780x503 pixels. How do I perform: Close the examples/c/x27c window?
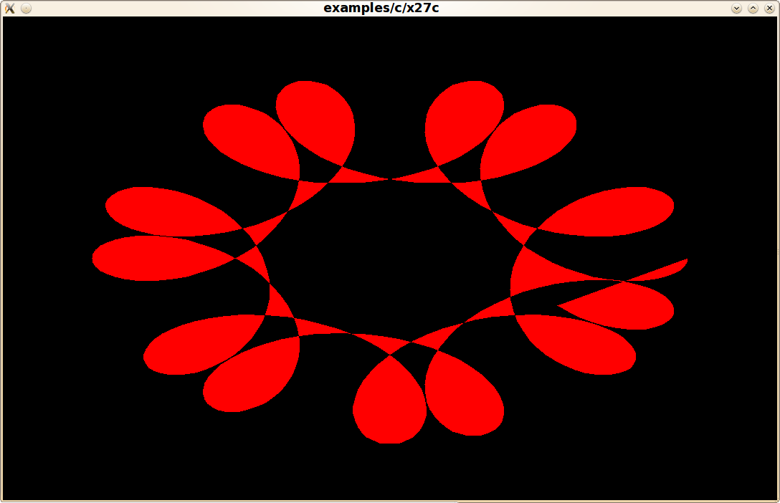pos(769,8)
